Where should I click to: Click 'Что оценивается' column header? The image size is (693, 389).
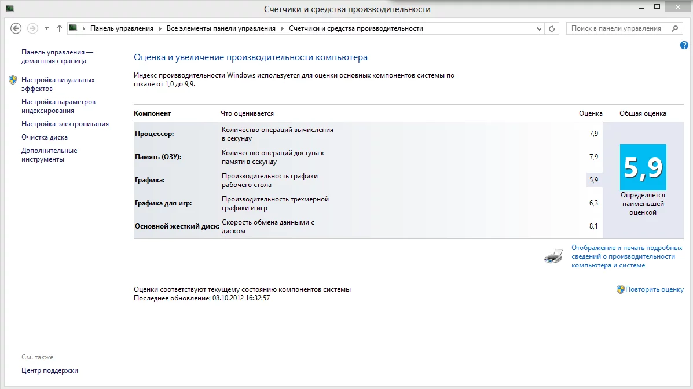click(x=247, y=113)
